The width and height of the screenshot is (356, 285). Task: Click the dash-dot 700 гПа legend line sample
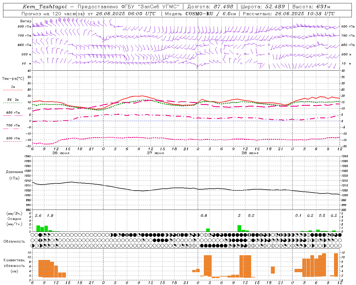pos(13,129)
